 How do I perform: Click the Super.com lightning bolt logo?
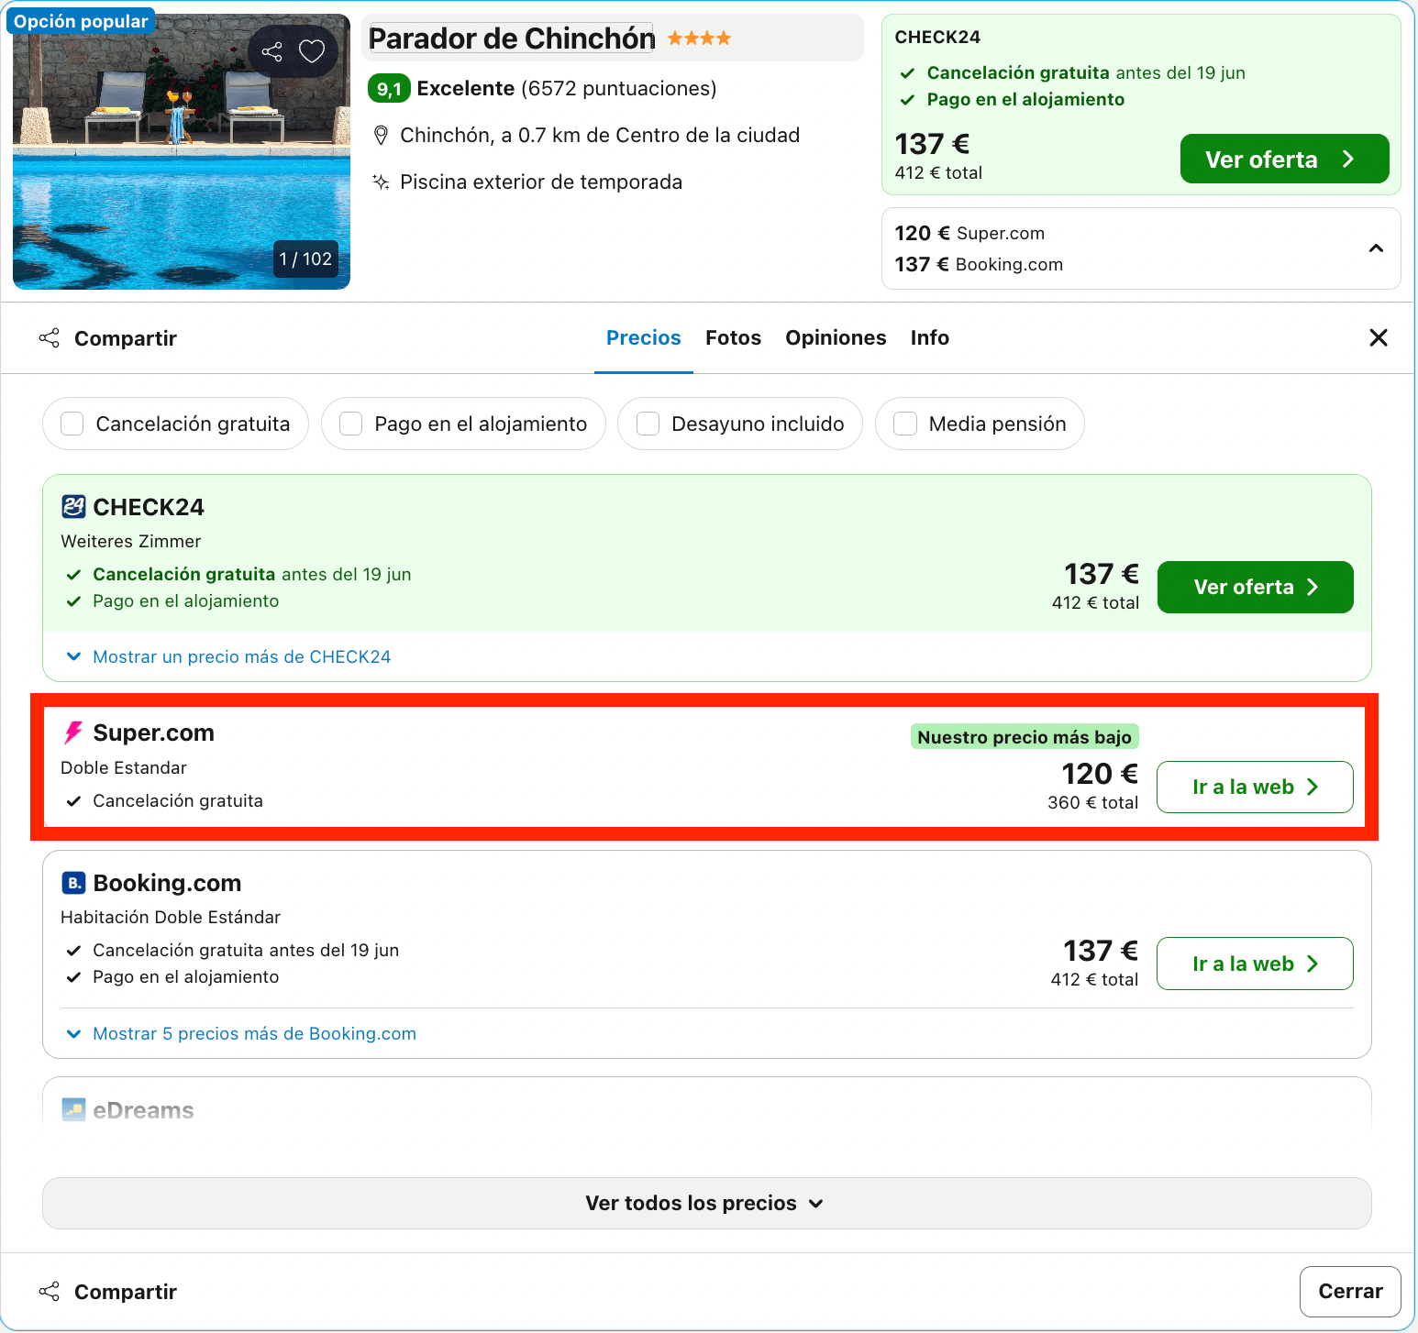73,733
